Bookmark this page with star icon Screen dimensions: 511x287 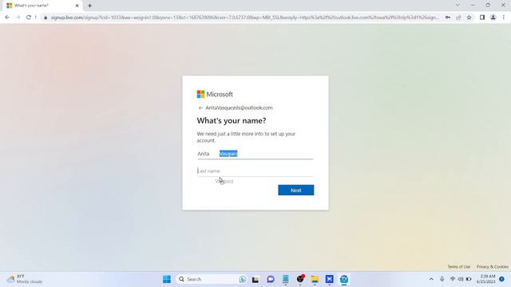point(469,18)
